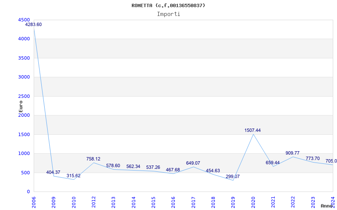
Task: Select the 299.07 data label
Action: [x=233, y=176]
